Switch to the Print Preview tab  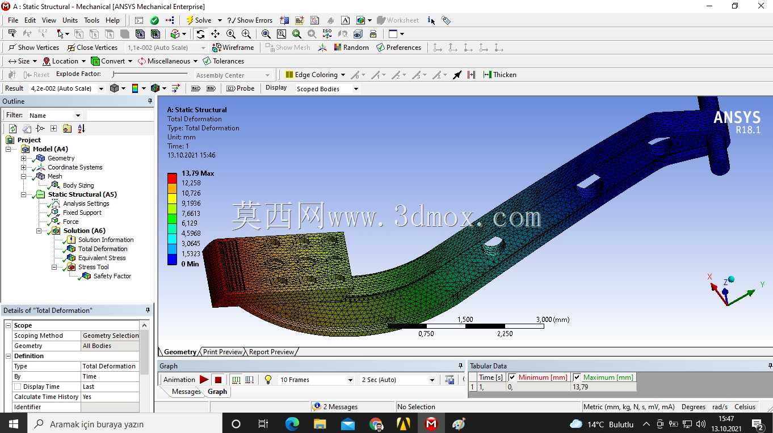(x=222, y=352)
